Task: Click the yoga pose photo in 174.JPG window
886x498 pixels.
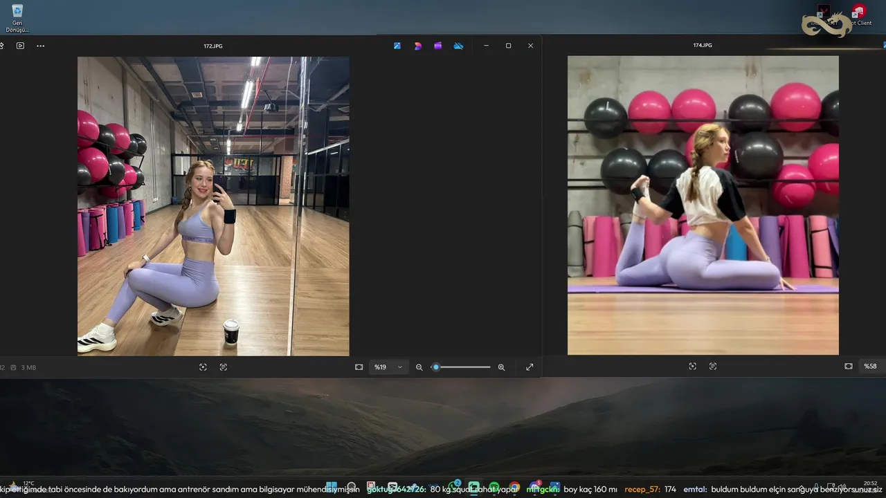Action: 703,205
